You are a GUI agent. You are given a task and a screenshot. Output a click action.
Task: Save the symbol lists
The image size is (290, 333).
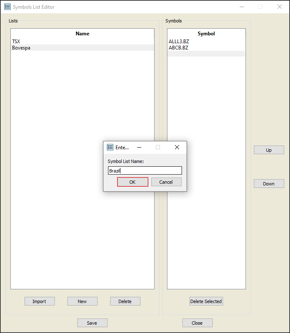92,323
